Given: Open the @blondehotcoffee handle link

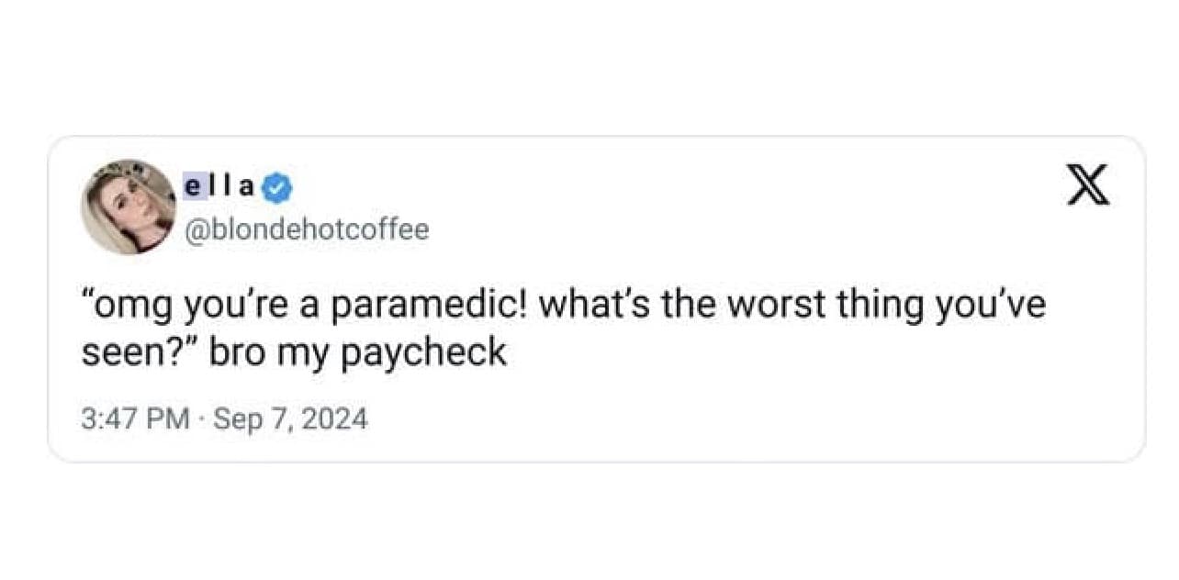Looking at the screenshot, I should pyautogui.click(x=307, y=229).
